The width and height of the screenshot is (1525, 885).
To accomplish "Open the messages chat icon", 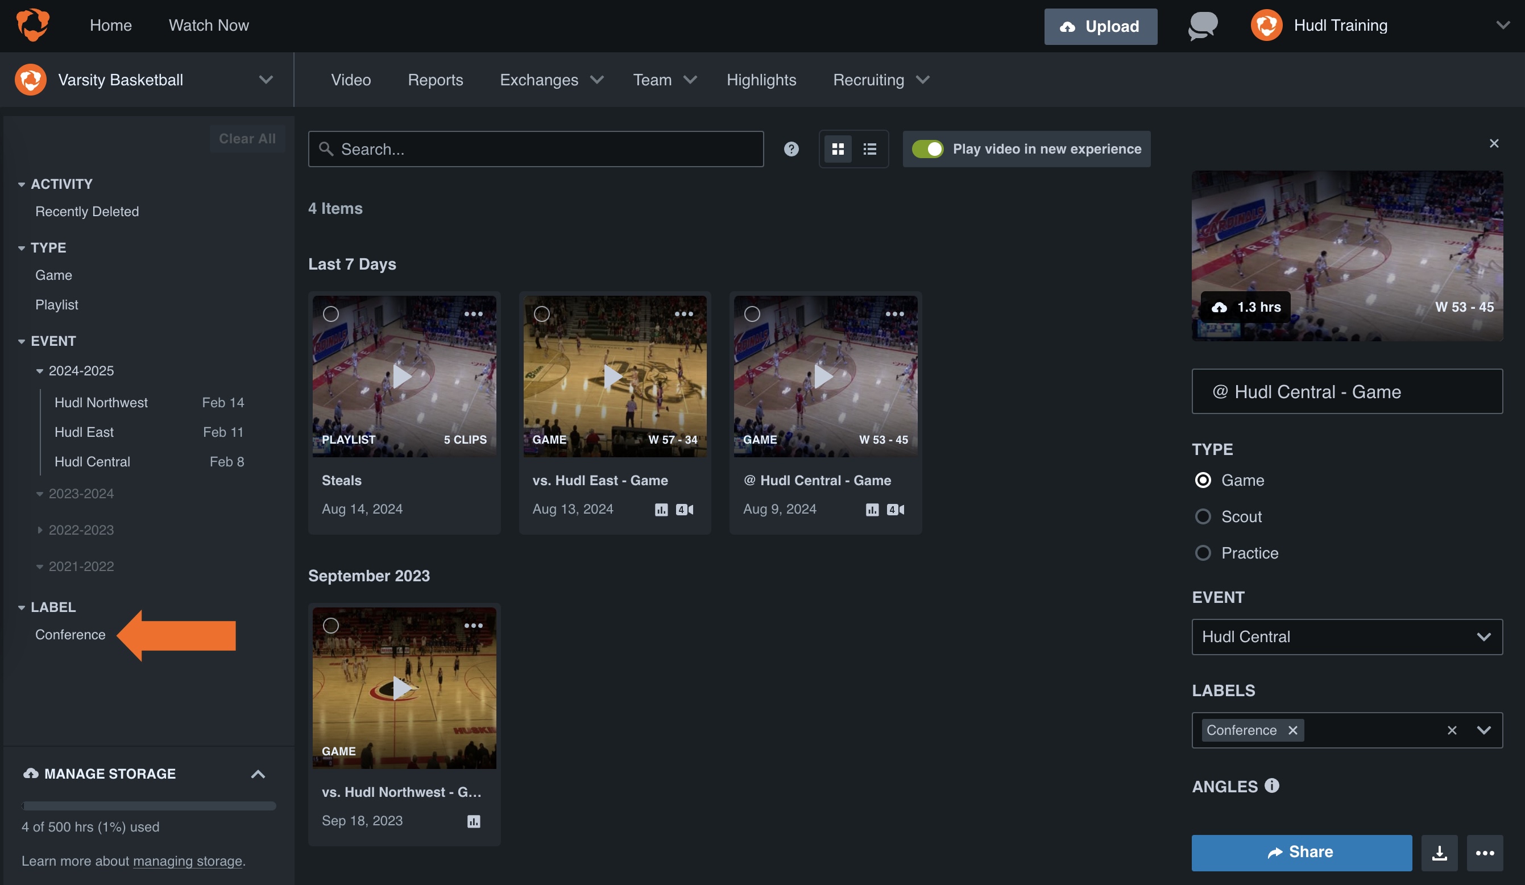I will coord(1202,26).
